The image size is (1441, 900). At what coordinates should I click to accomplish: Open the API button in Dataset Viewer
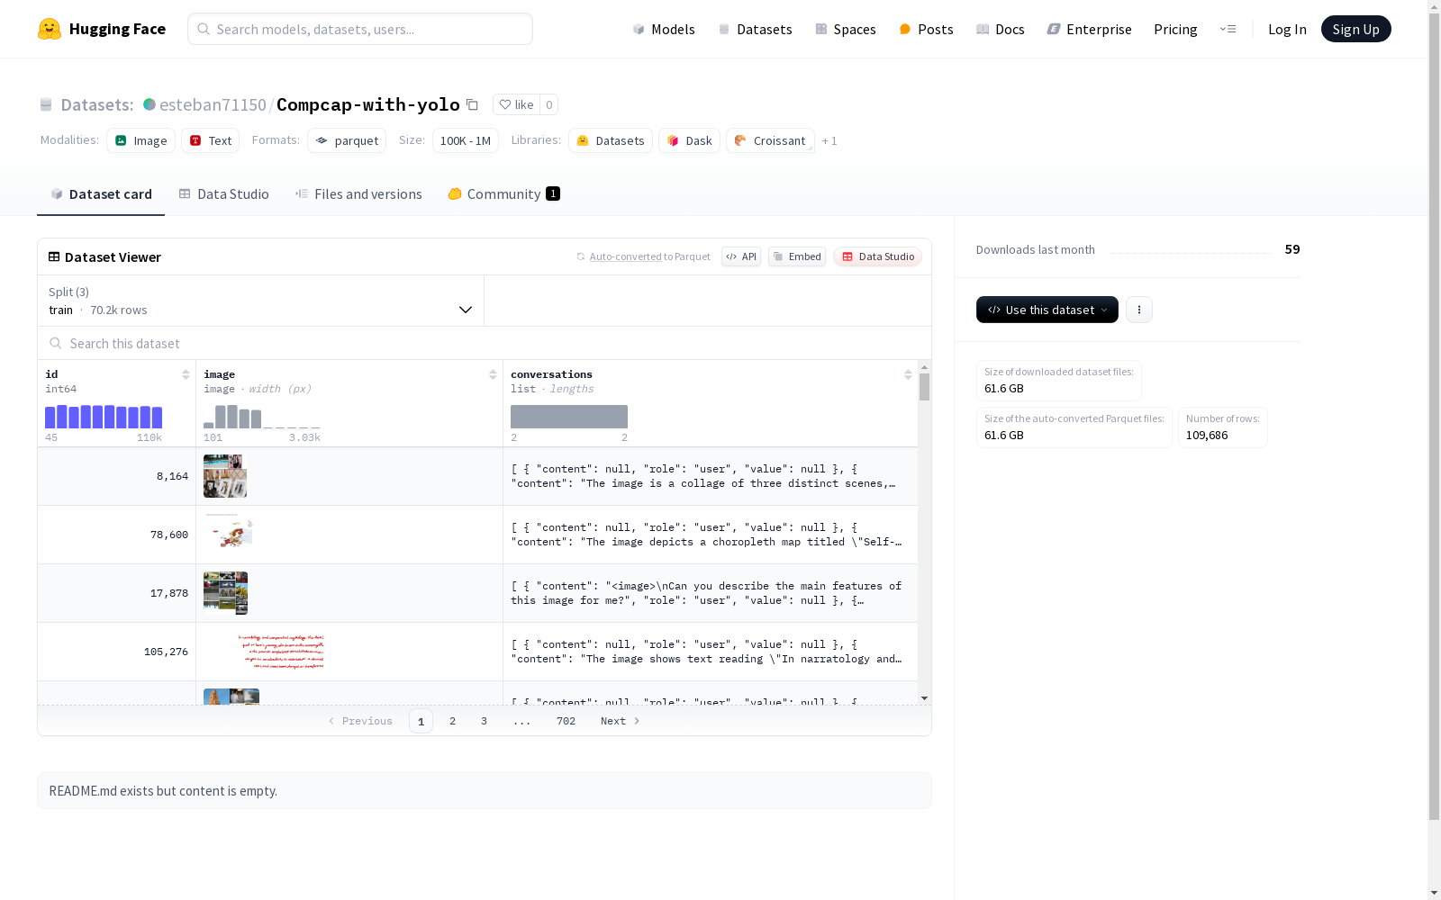click(741, 256)
